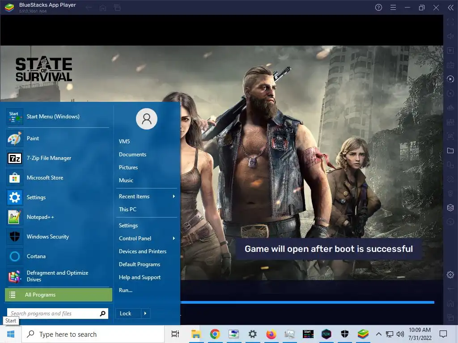This screenshot has width=458, height=343.
Task: Open Pictures folder entry
Action: pos(128,167)
